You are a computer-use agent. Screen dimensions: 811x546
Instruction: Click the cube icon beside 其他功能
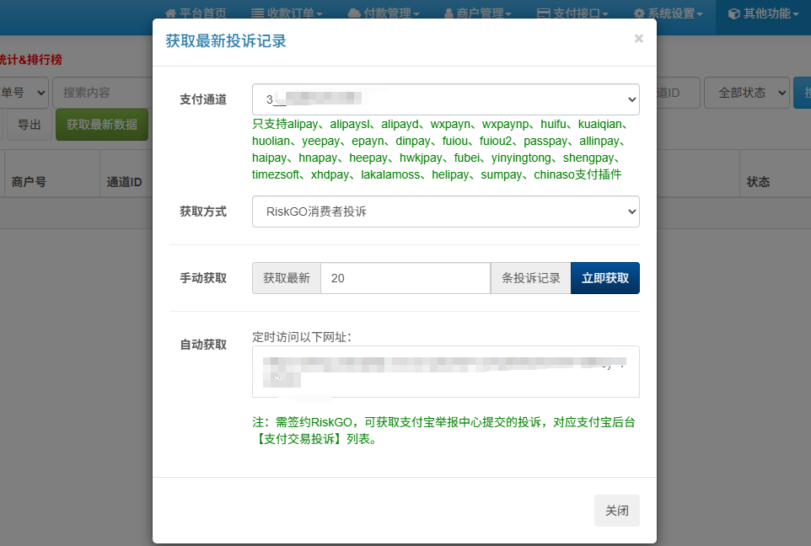734,13
